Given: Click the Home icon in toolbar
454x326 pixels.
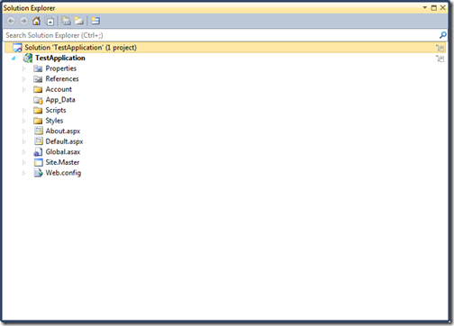Looking at the screenshot, I should click(37, 21).
